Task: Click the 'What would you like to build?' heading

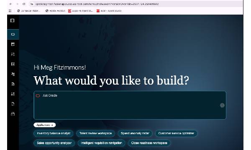Action: (x=111, y=81)
